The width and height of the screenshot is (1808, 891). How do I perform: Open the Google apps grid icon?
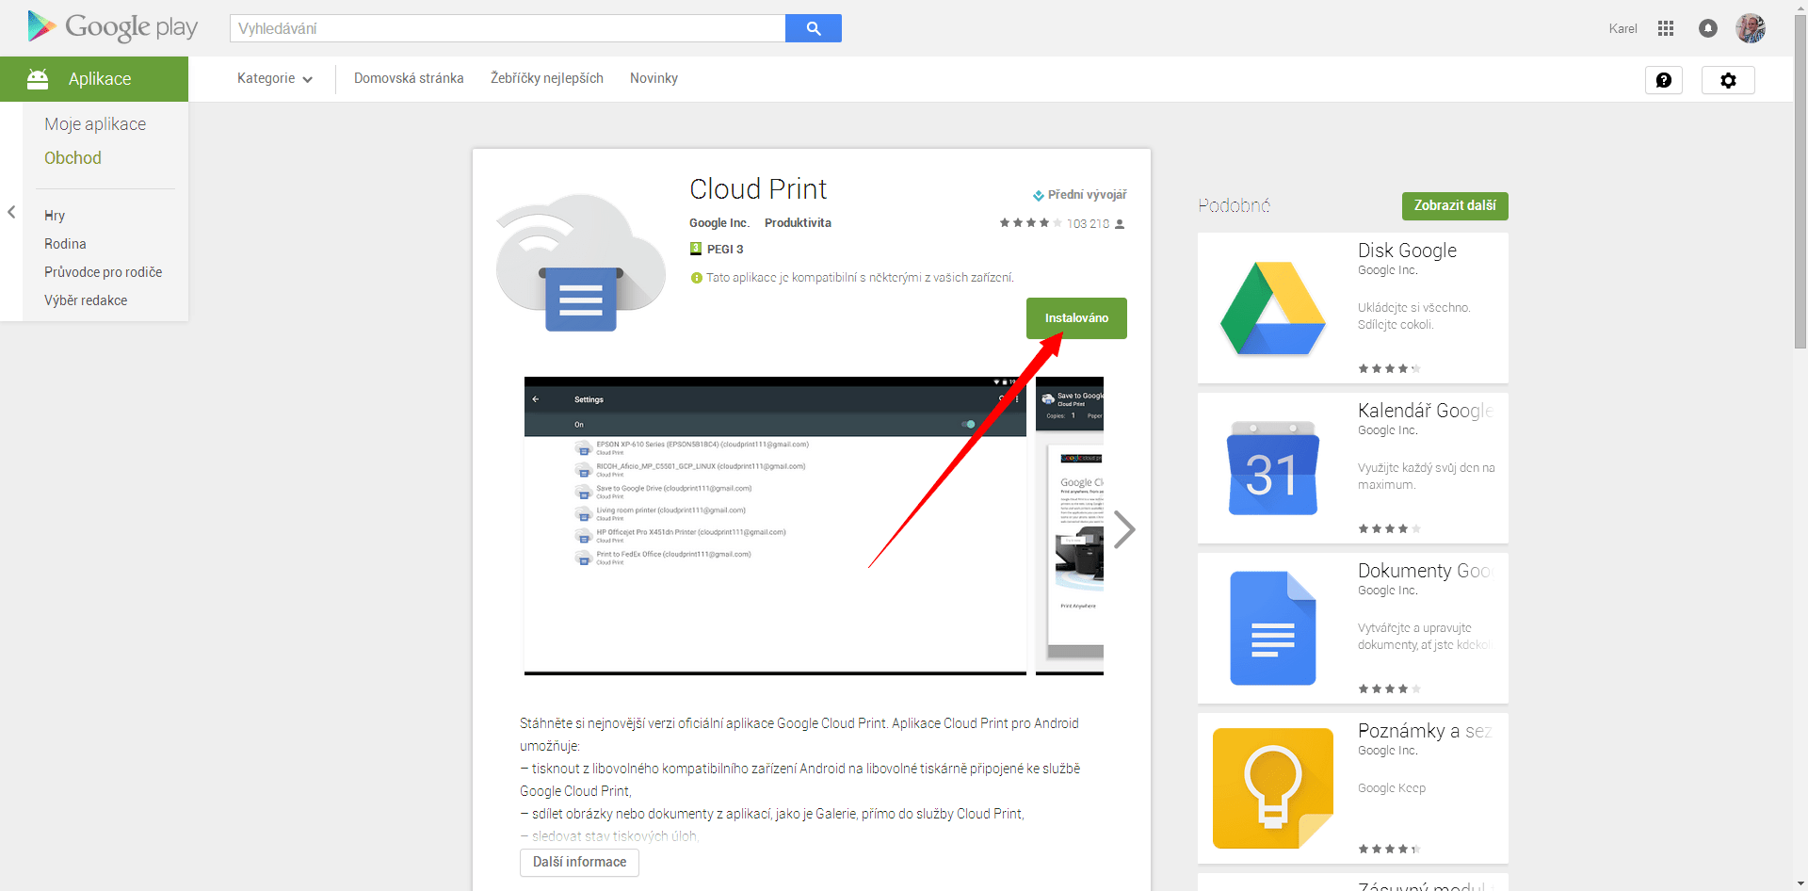coord(1666,28)
